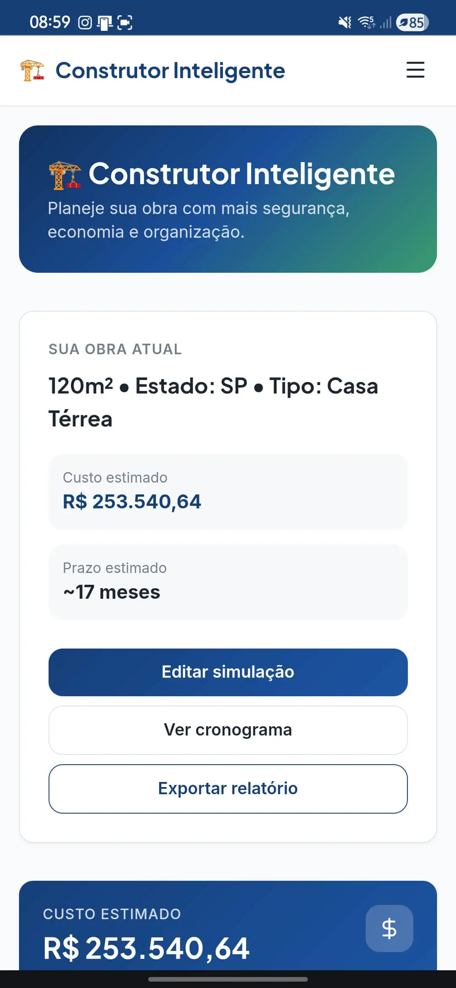
Task: Tap the Construtor Inteligente header title
Action: coord(170,71)
